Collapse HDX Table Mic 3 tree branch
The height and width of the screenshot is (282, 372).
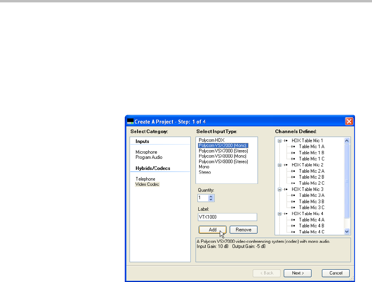279,189
